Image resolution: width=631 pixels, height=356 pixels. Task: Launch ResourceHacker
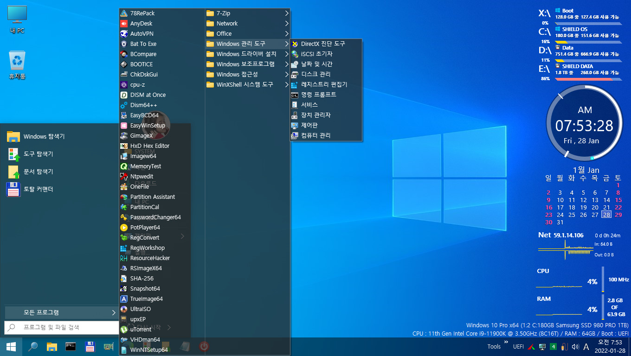(x=162, y=258)
